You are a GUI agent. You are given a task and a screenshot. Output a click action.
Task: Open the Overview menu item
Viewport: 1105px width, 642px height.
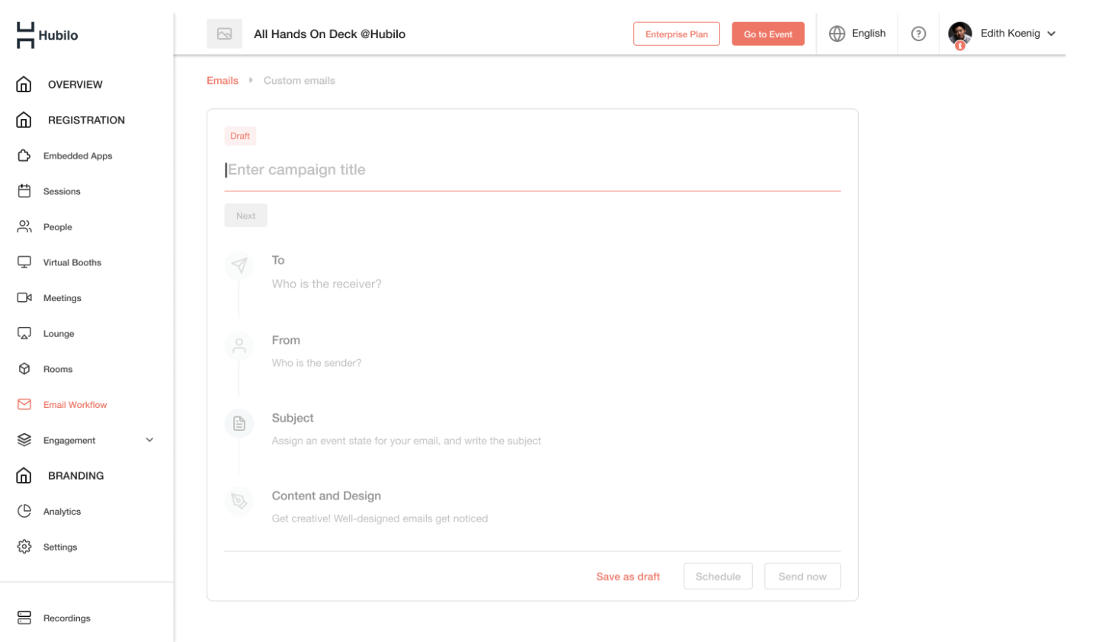coord(75,85)
